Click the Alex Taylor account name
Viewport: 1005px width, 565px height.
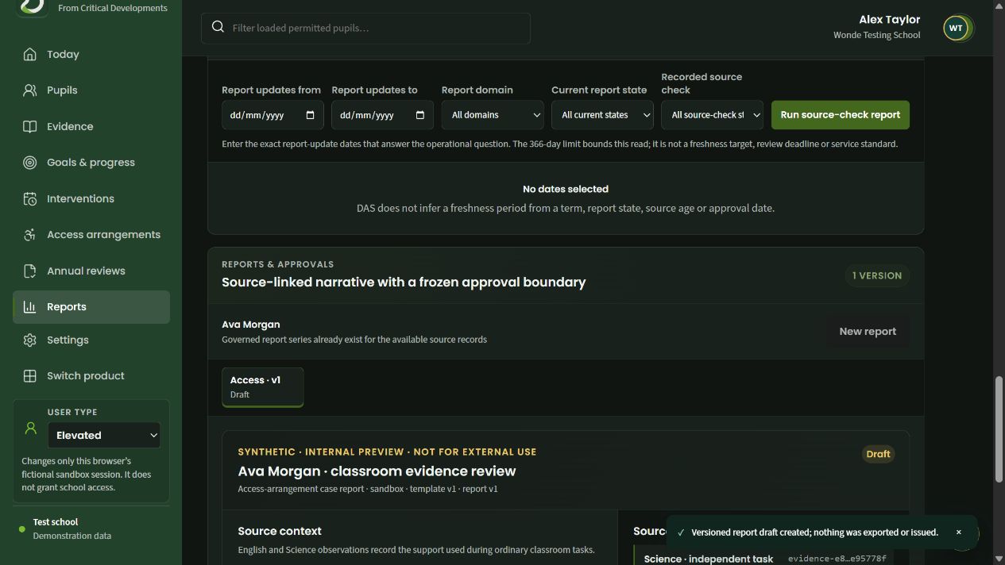[889, 20]
